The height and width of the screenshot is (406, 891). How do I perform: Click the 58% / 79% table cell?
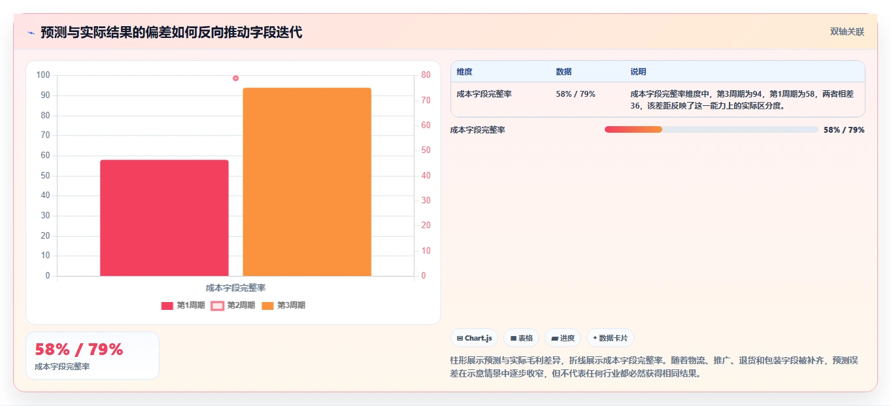pyautogui.click(x=576, y=94)
